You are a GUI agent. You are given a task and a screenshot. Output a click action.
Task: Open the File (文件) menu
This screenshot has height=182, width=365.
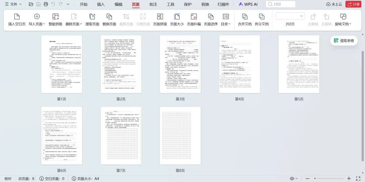(13, 4)
